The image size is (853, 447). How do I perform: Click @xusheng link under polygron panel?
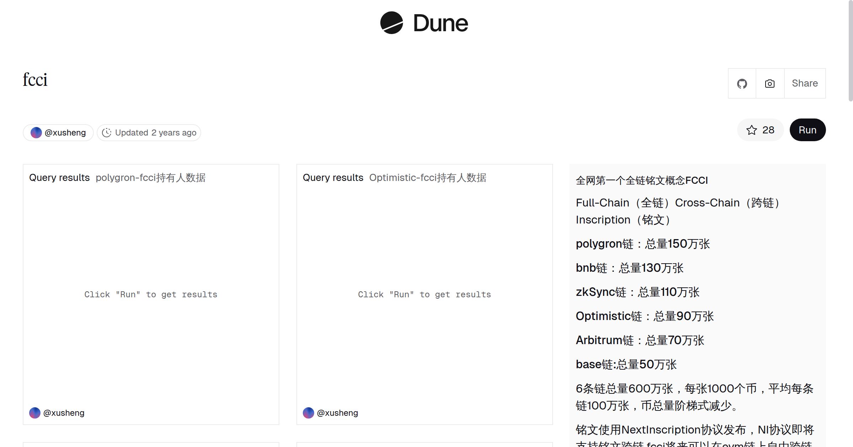click(64, 413)
